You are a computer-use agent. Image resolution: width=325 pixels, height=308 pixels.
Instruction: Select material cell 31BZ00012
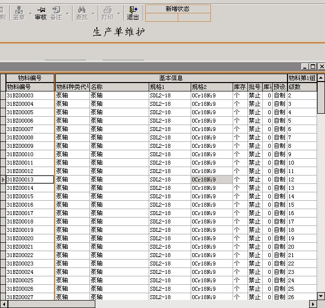pyautogui.click(x=30, y=171)
